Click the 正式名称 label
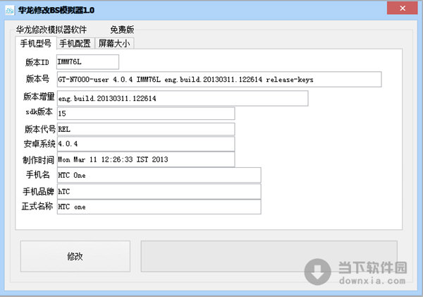 point(37,206)
